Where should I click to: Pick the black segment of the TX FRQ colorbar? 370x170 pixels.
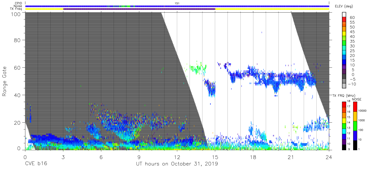(x=344, y=147)
